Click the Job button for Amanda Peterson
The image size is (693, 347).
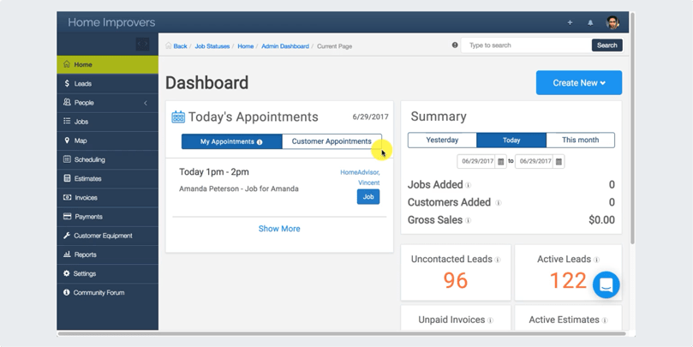pyautogui.click(x=367, y=197)
